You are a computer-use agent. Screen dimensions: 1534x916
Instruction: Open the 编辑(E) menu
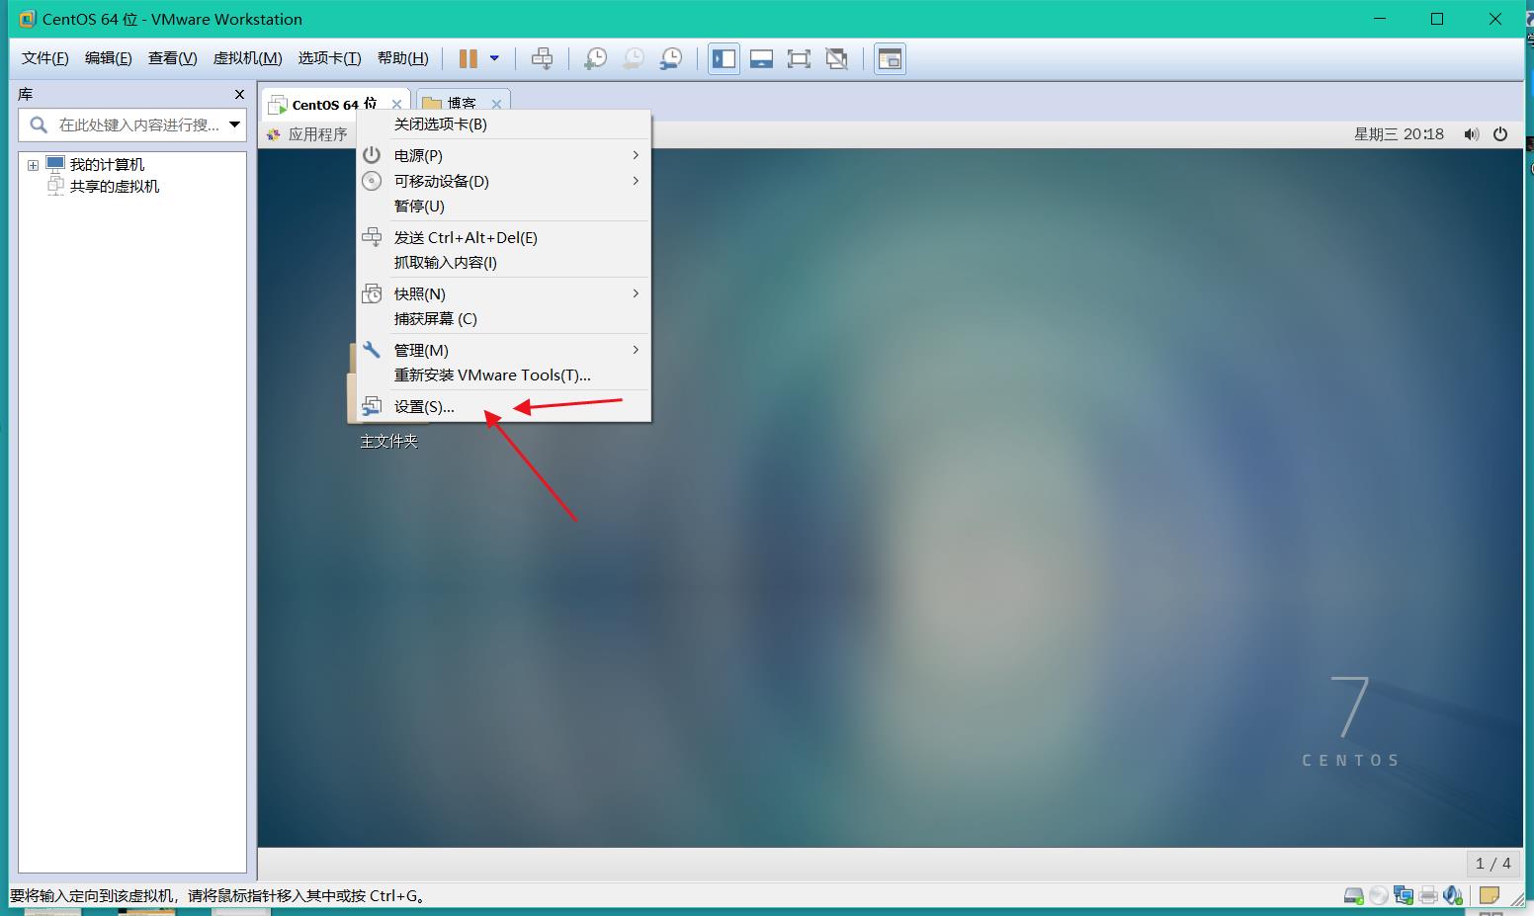(109, 58)
